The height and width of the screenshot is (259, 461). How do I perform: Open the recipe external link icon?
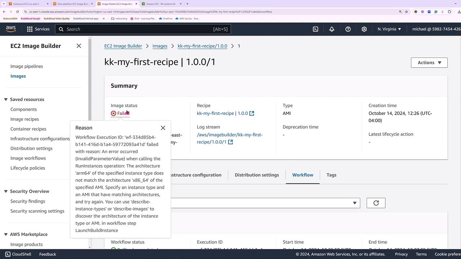coord(252,113)
